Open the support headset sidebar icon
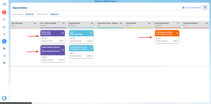The height and width of the screenshot is (104, 211). [4, 56]
